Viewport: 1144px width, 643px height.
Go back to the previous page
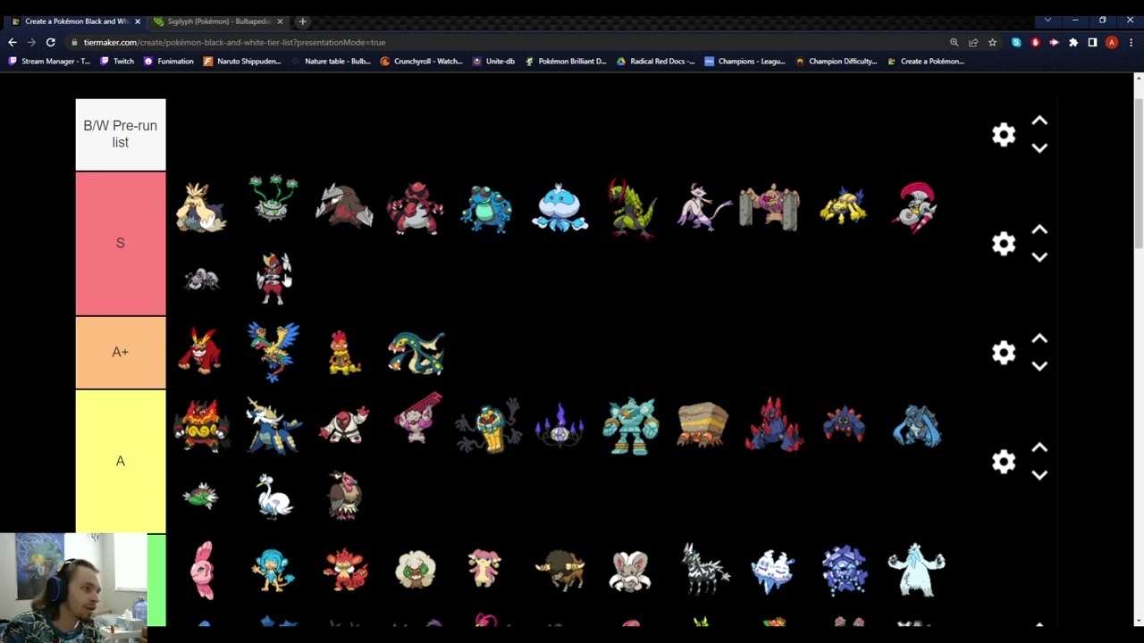tap(13, 42)
